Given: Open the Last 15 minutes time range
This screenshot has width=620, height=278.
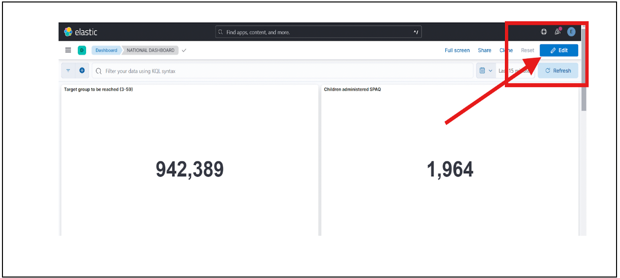Looking at the screenshot, I should point(514,71).
